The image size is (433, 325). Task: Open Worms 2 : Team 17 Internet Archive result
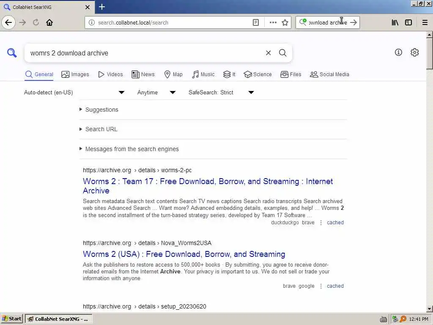coord(208,186)
